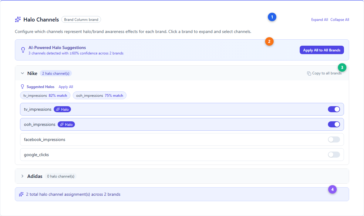
Task: Click the Nike 2 halo channel(s) badge
Action: click(x=56, y=73)
